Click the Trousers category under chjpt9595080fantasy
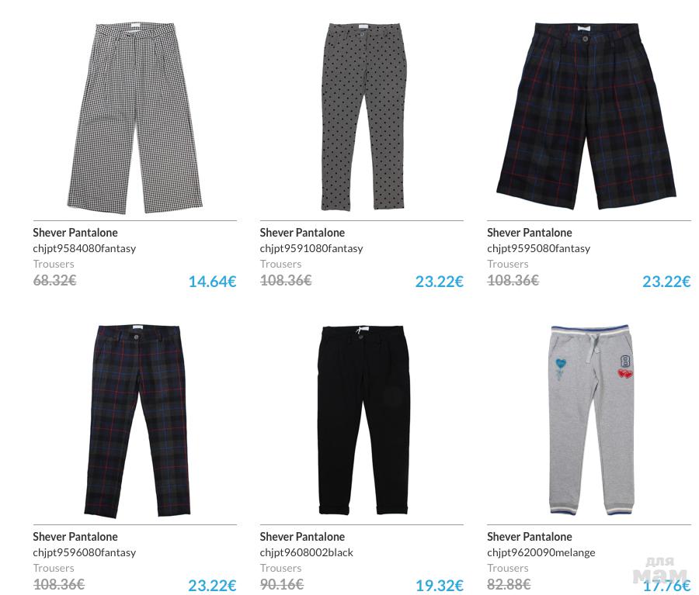The image size is (699, 595). [x=508, y=264]
